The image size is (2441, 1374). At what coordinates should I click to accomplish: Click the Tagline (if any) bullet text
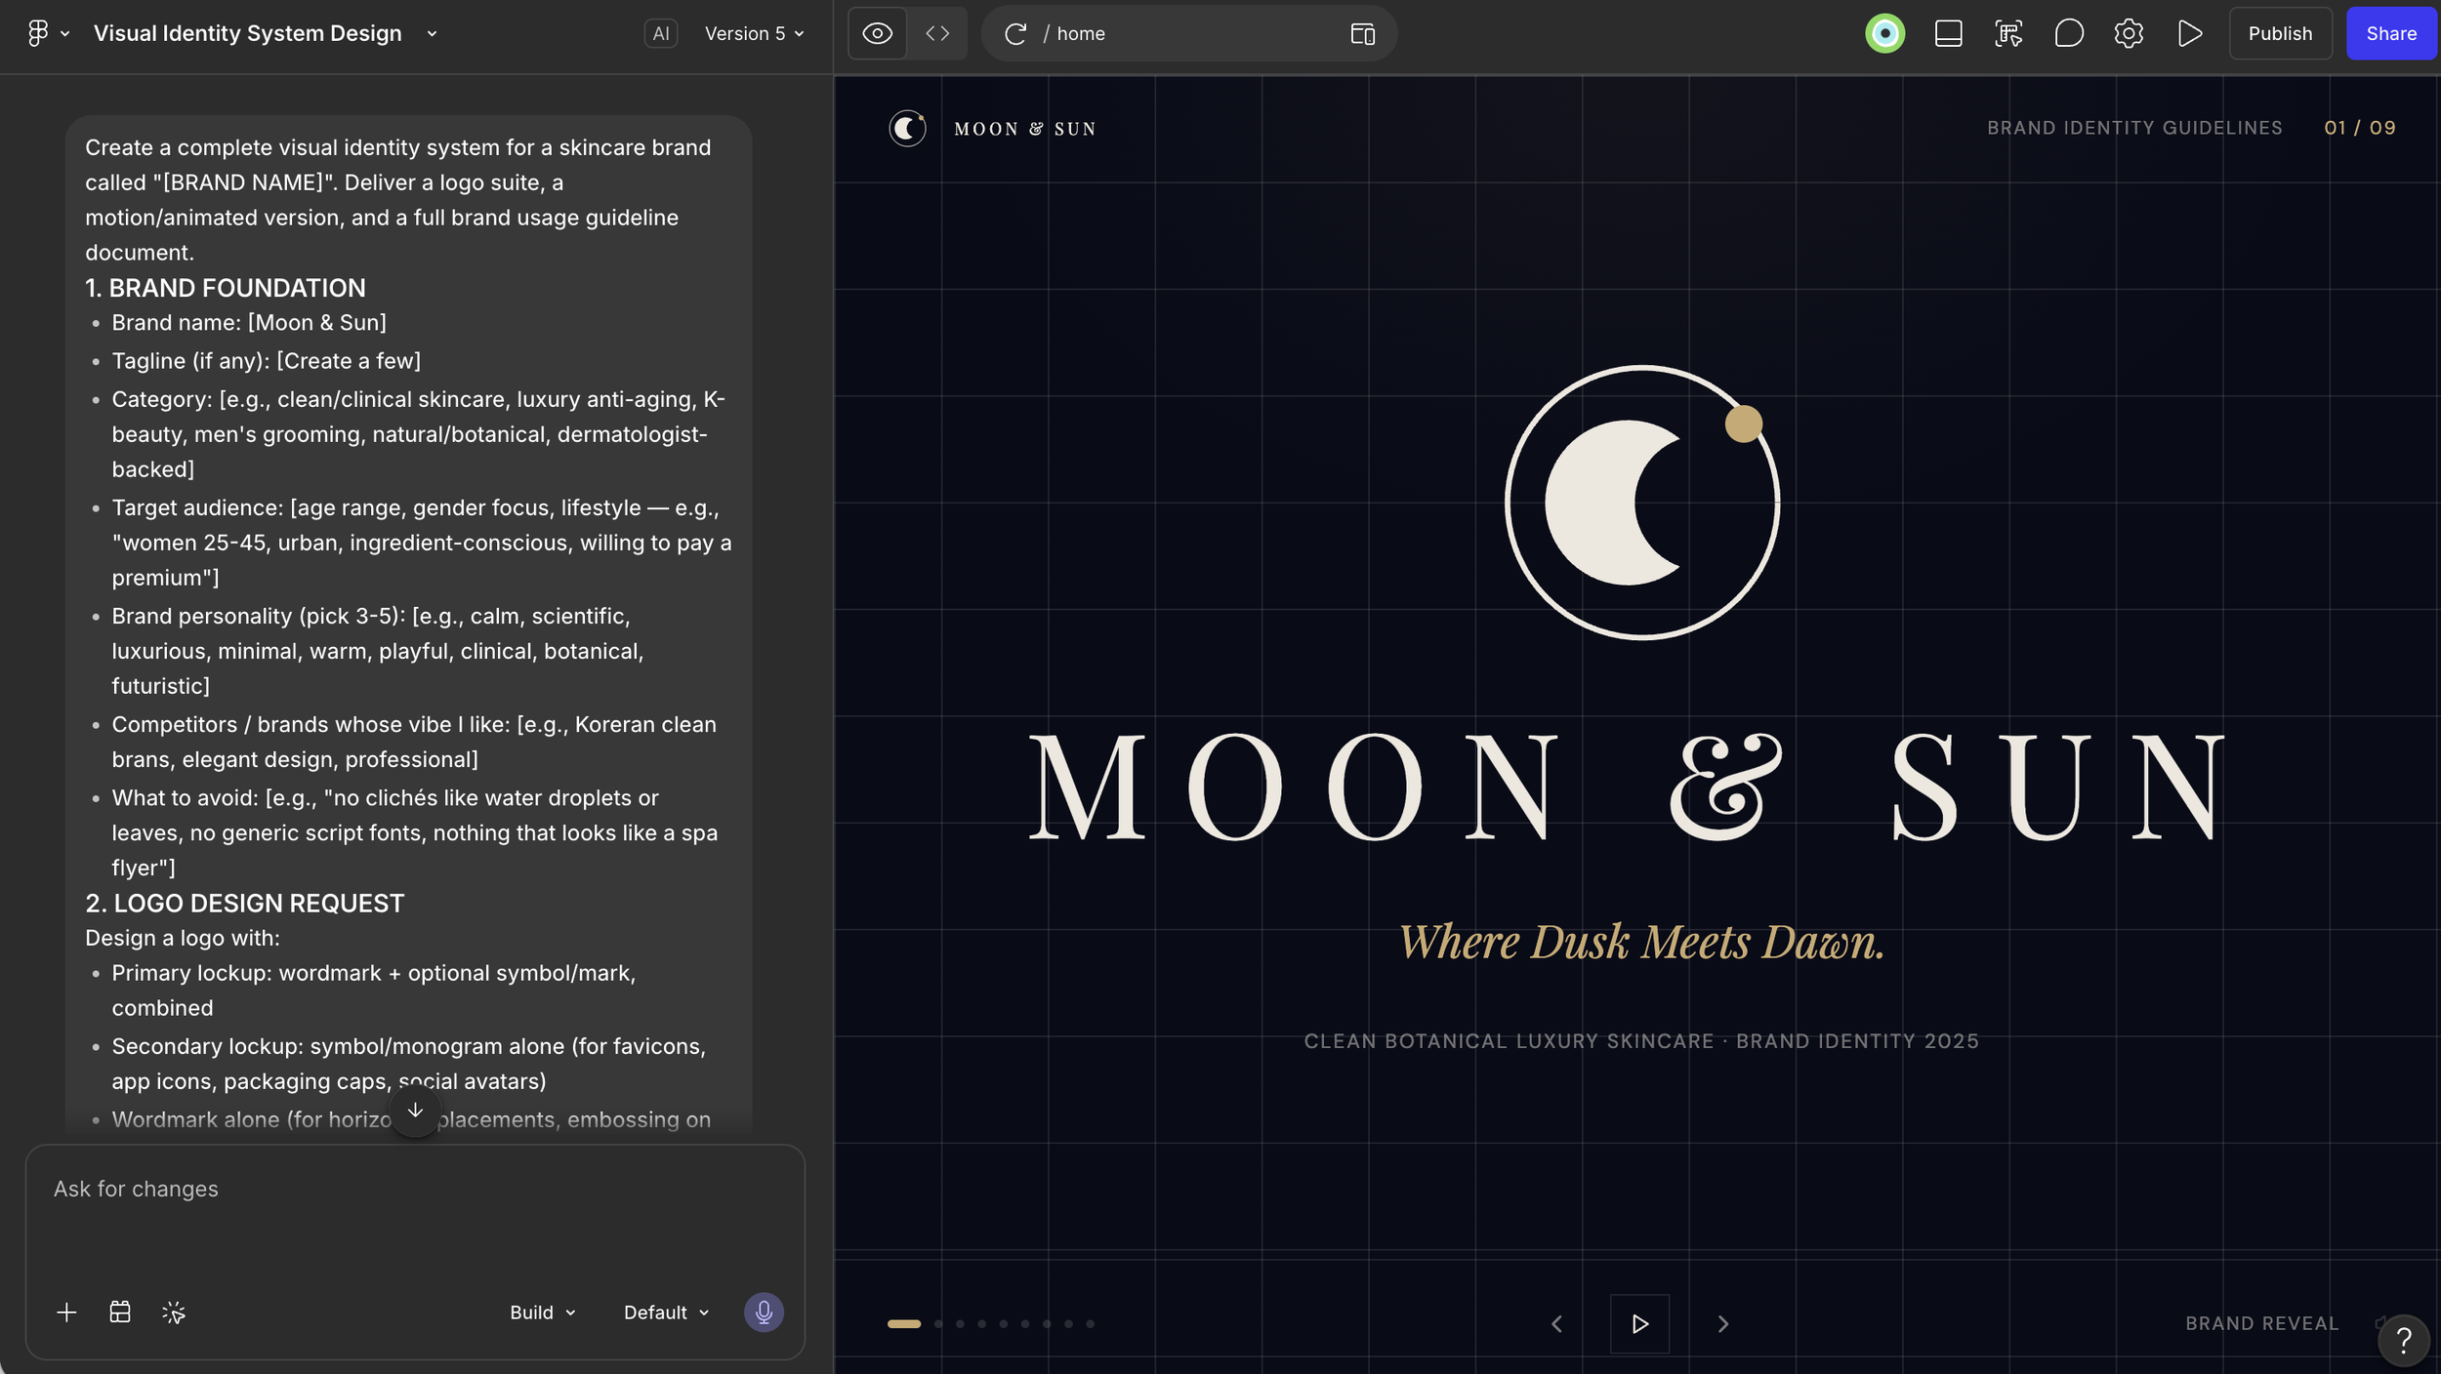[266, 361]
